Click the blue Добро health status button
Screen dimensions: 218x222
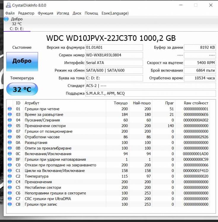(22, 62)
